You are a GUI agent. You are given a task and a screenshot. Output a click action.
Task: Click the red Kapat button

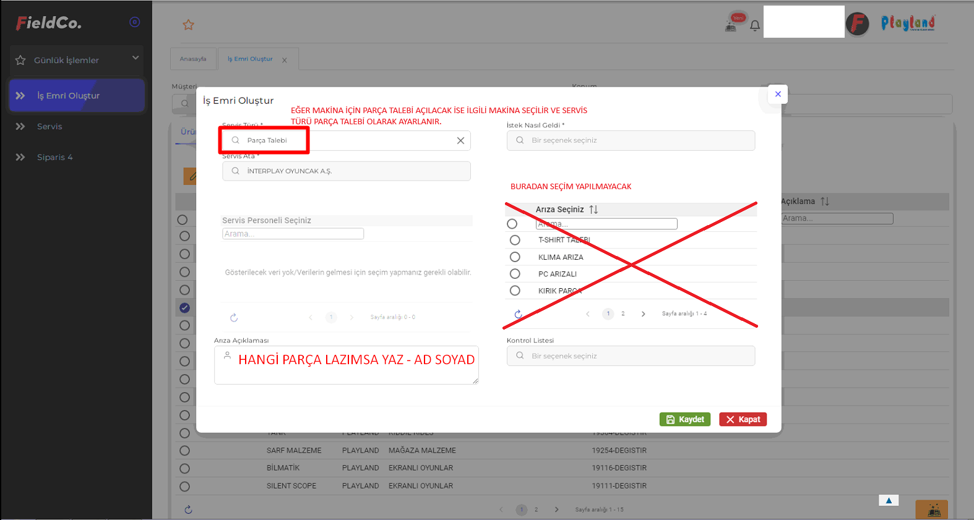743,419
